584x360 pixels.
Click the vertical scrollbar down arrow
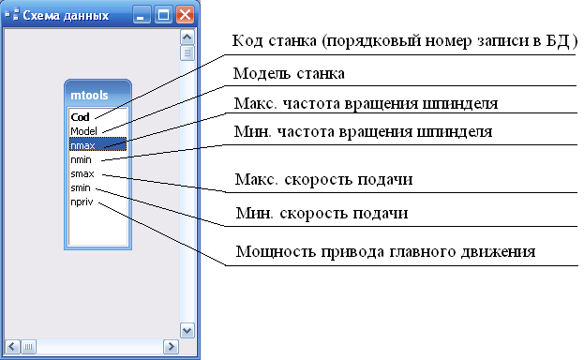point(187,331)
